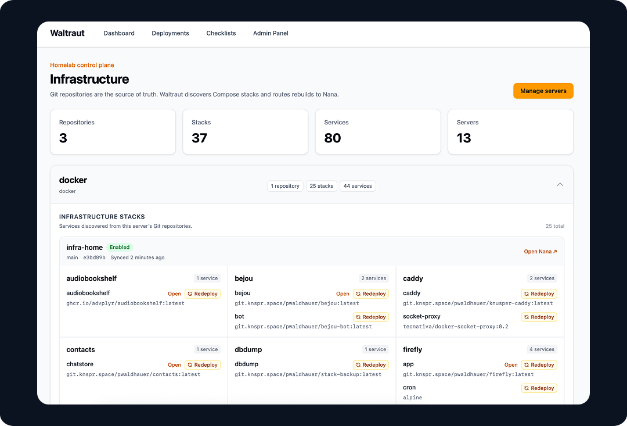Click the caddy stack heading
The image size is (627, 426).
[413, 278]
